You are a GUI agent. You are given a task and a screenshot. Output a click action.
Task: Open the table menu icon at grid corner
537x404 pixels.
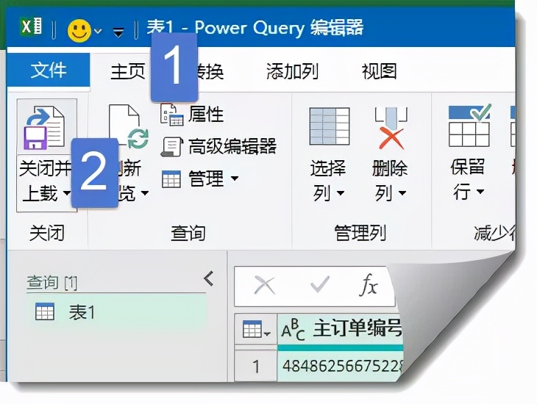point(256,330)
